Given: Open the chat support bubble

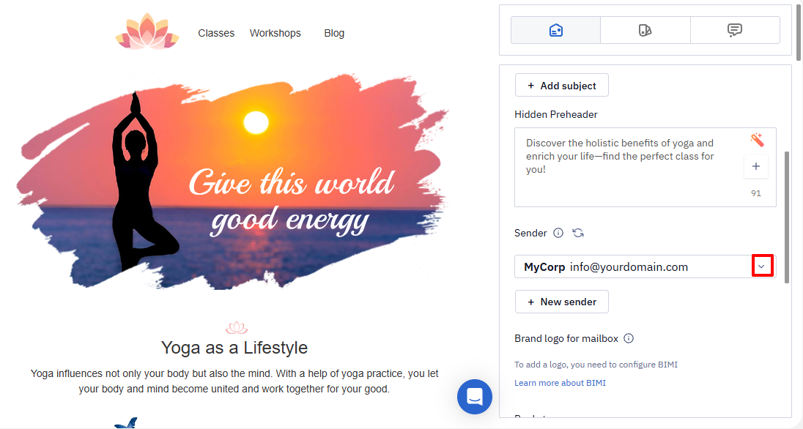Looking at the screenshot, I should tap(475, 397).
